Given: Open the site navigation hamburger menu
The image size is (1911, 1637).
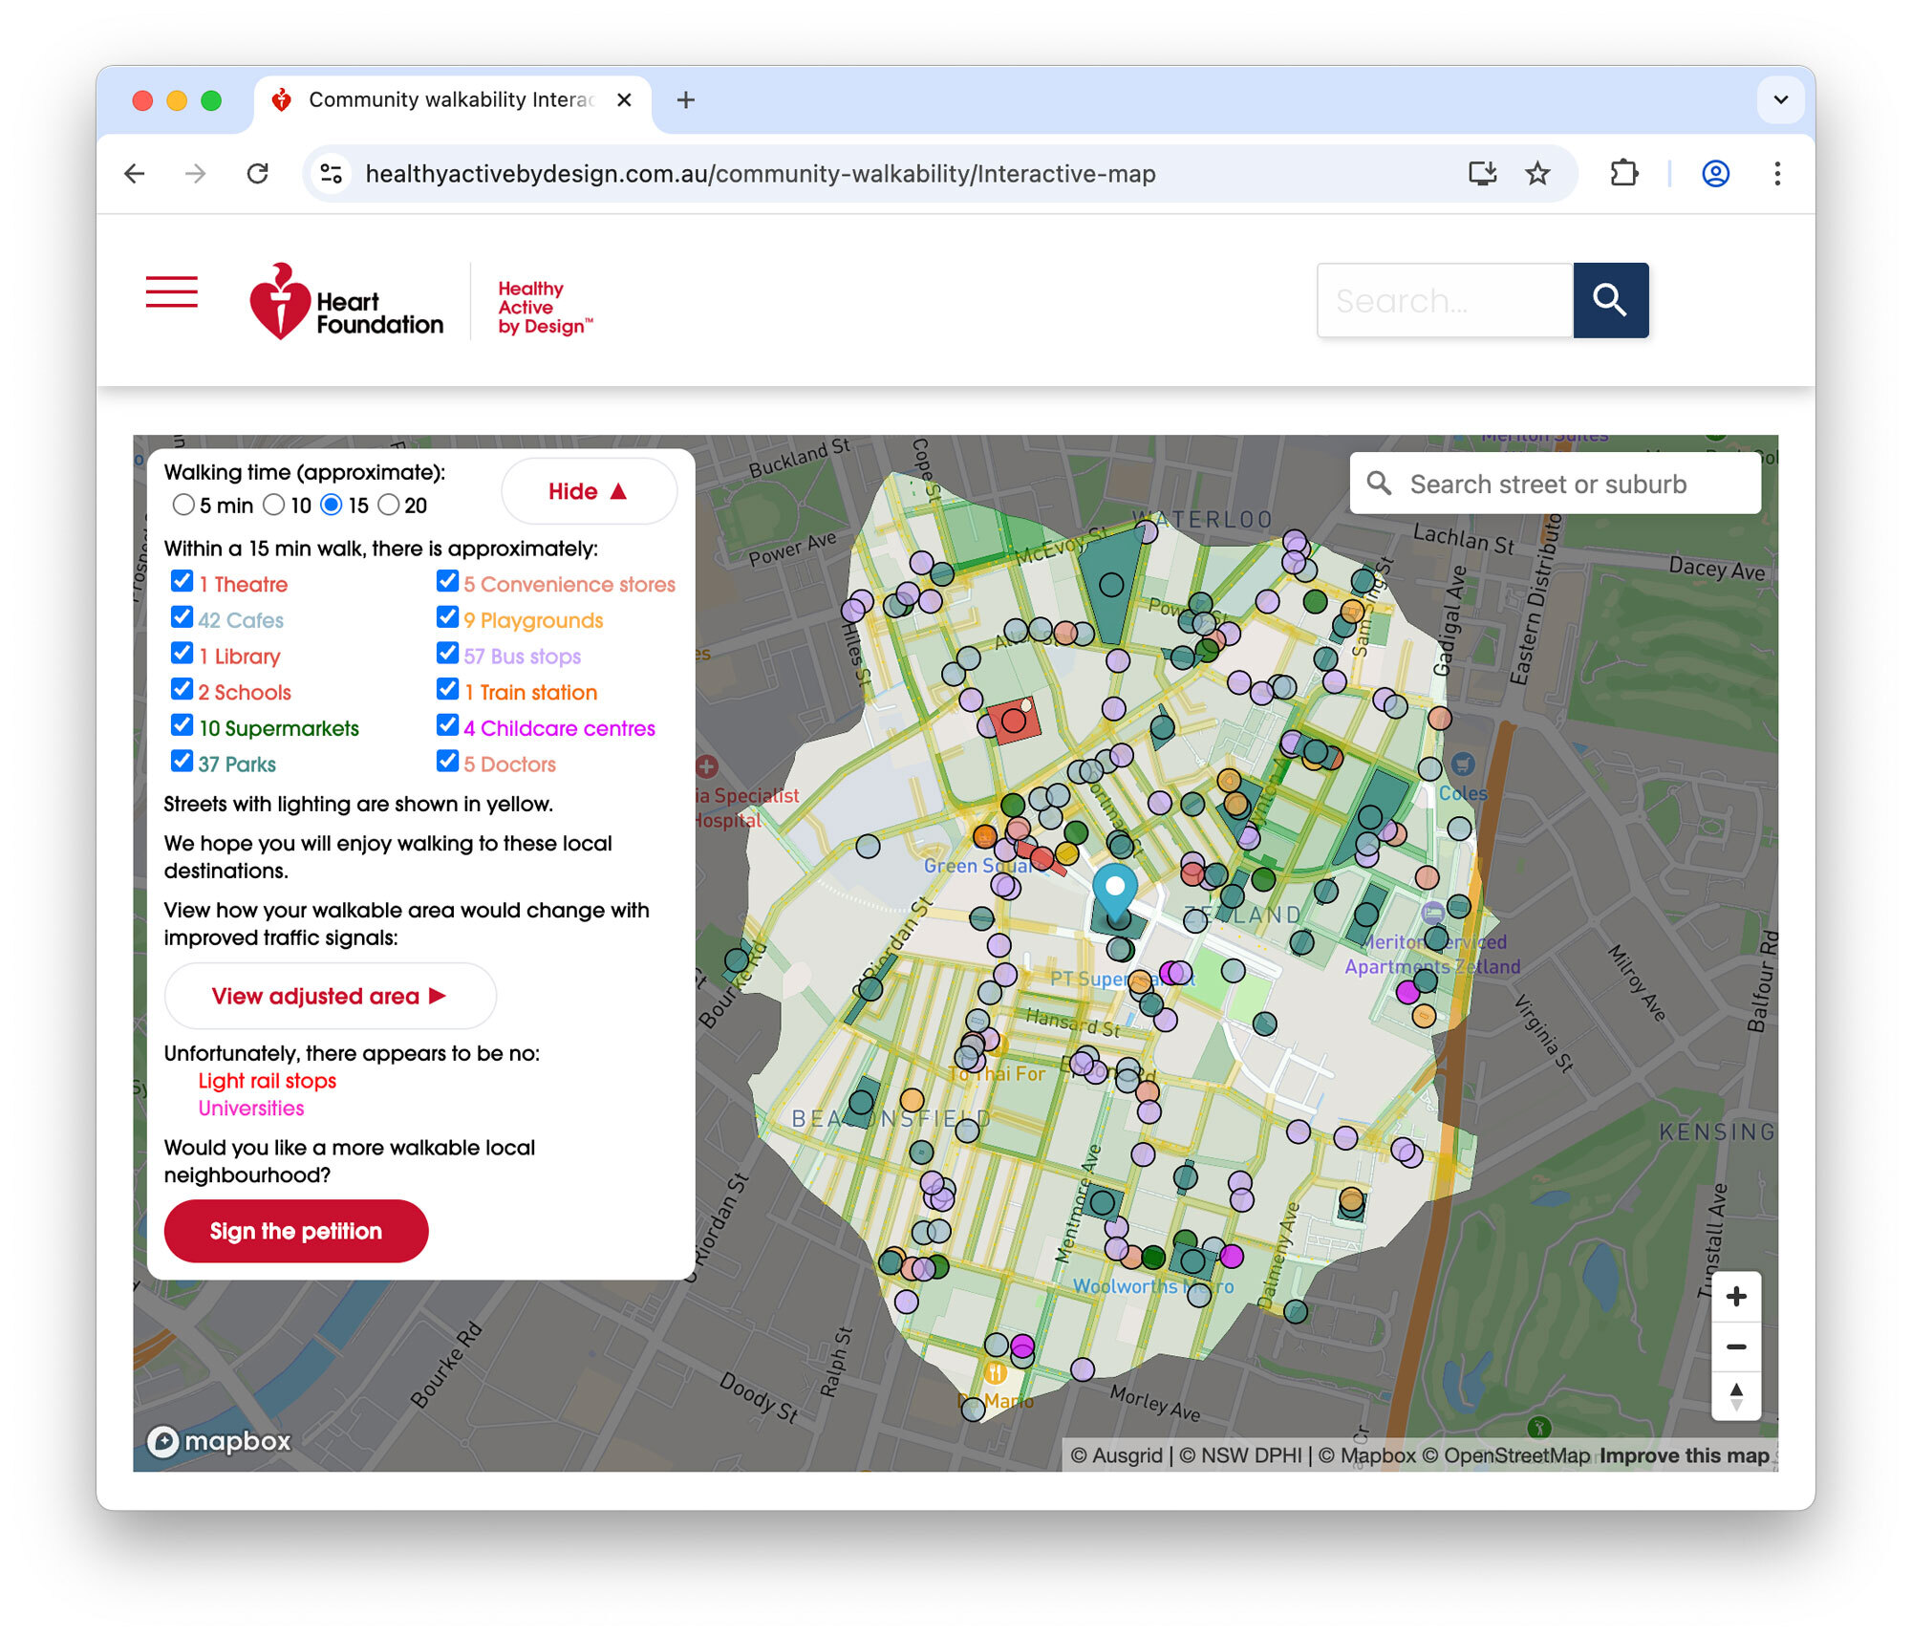Looking at the screenshot, I should point(172,291).
